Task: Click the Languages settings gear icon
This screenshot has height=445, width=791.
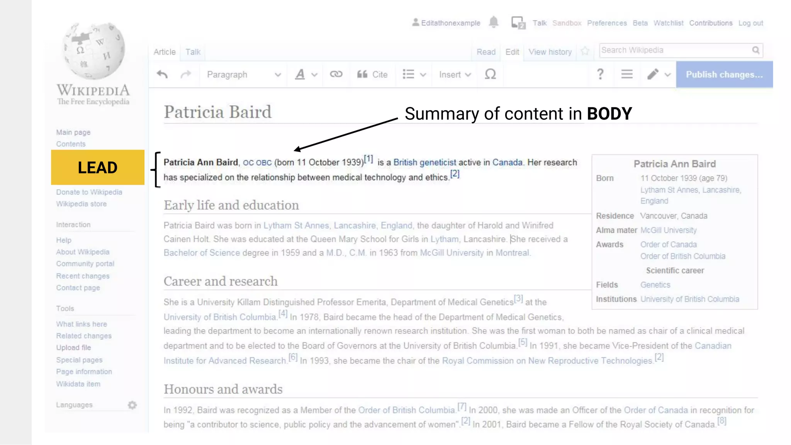Action: pyautogui.click(x=132, y=405)
